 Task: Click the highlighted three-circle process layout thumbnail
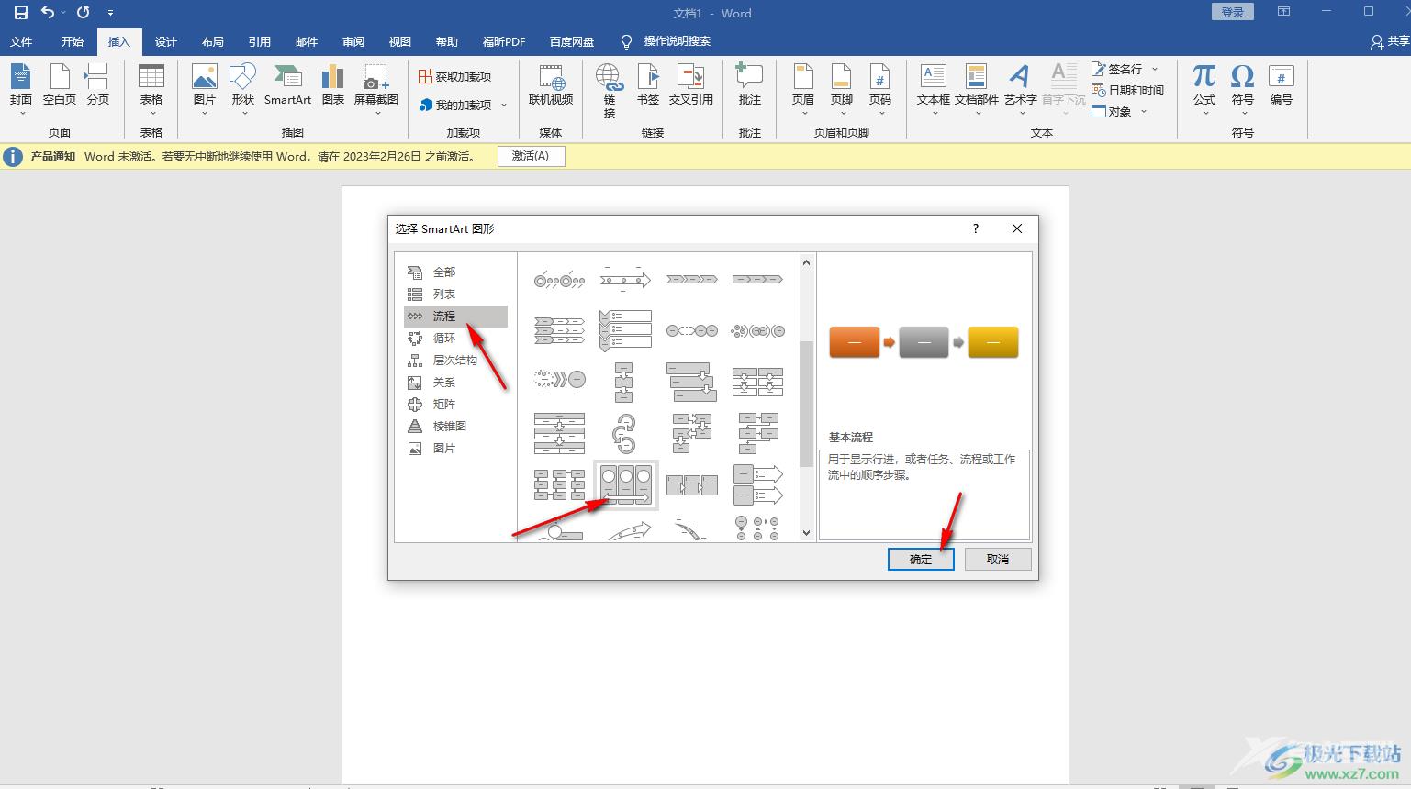tap(625, 484)
